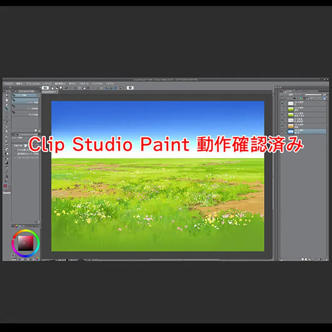The width and height of the screenshot is (332, 332).
Task: Click Lock Layer padlock icon in Layer panel
Action: (x=304, y=98)
